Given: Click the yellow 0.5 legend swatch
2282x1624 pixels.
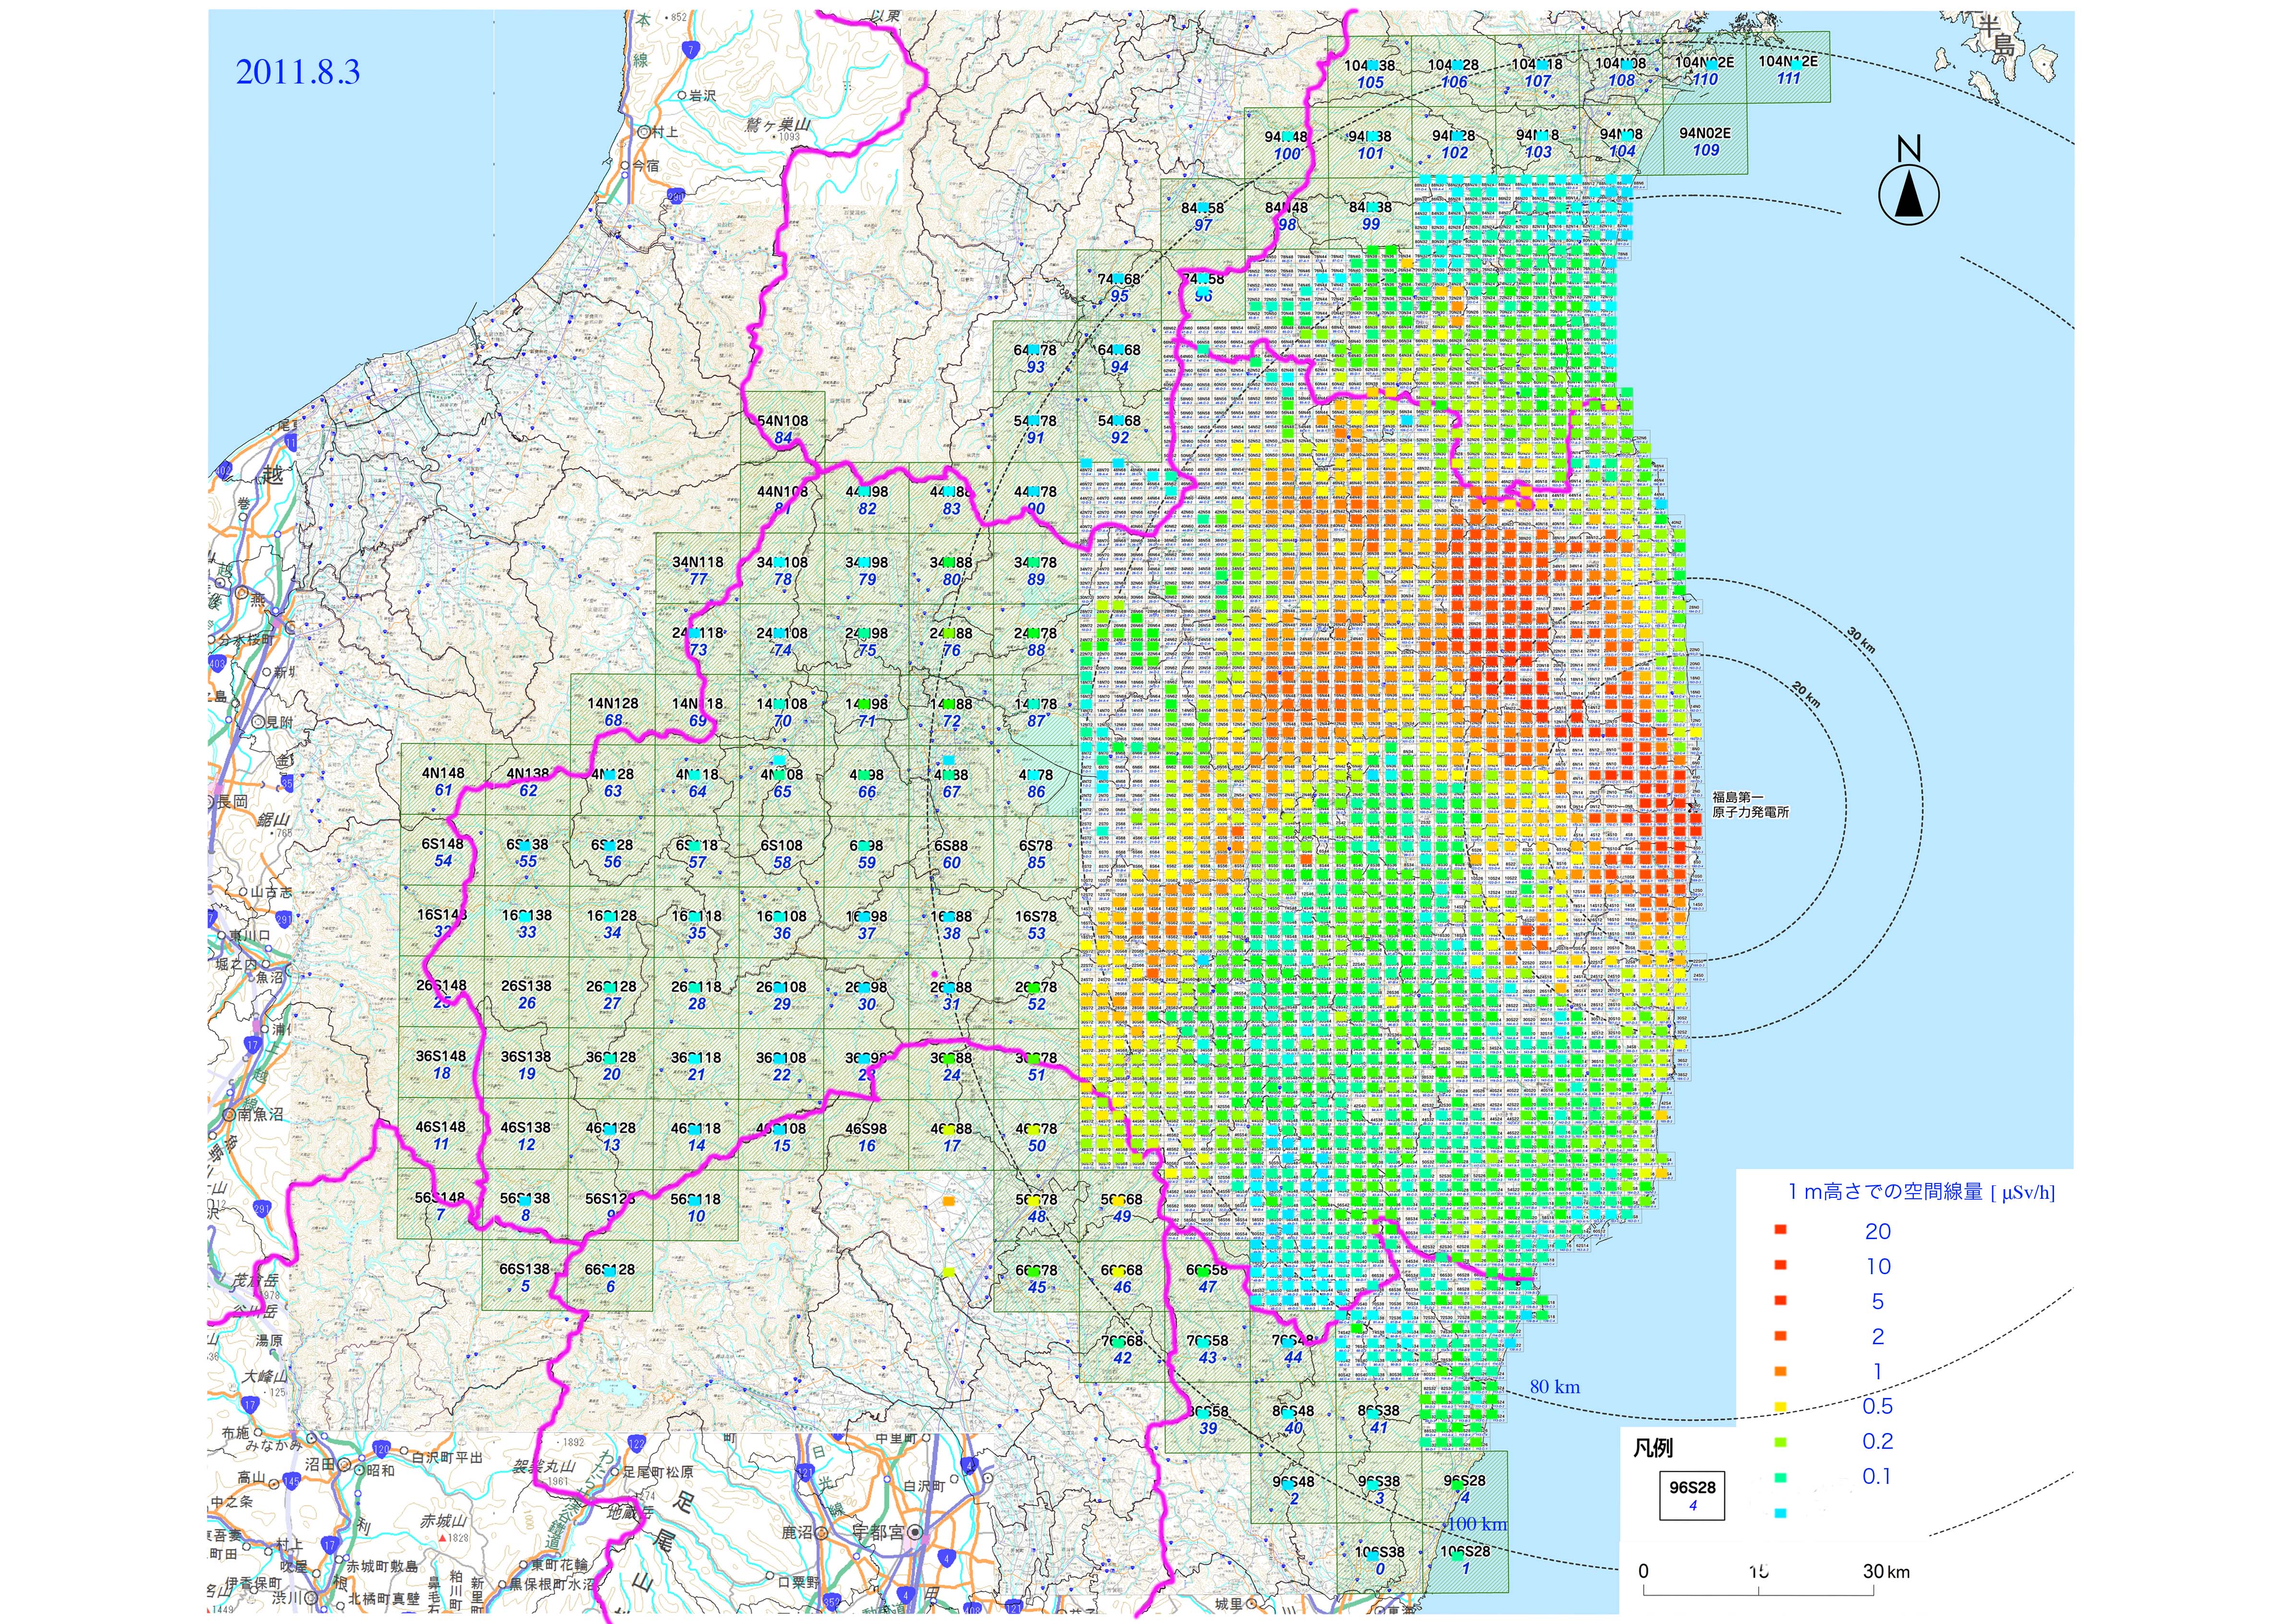Looking at the screenshot, I should (1780, 1406).
